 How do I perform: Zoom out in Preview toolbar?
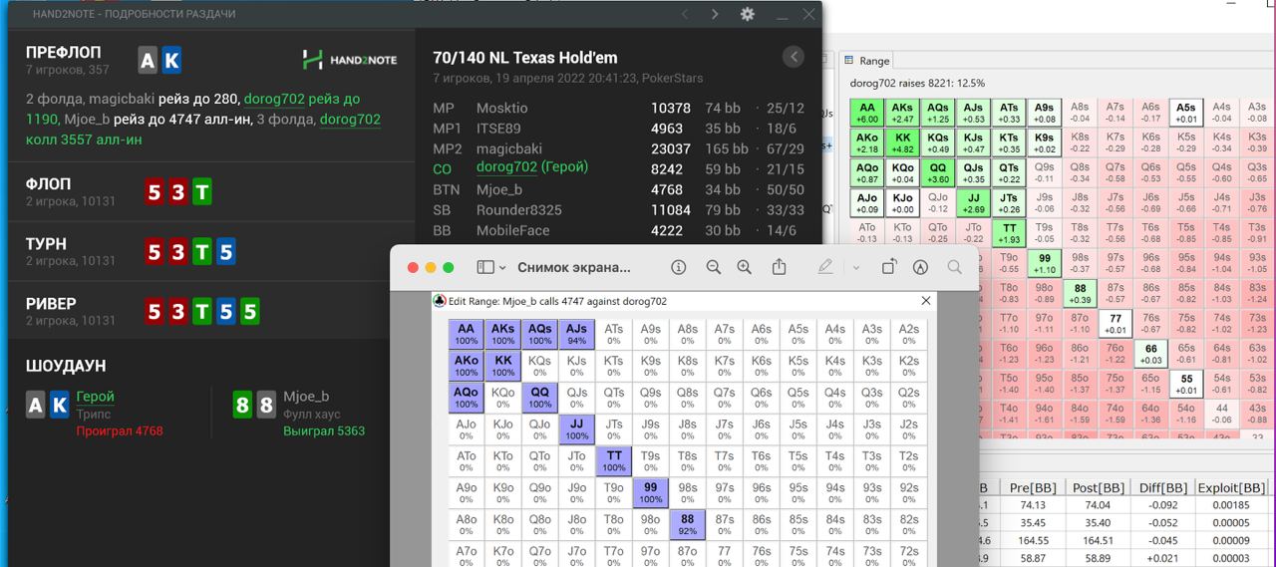pyautogui.click(x=713, y=267)
